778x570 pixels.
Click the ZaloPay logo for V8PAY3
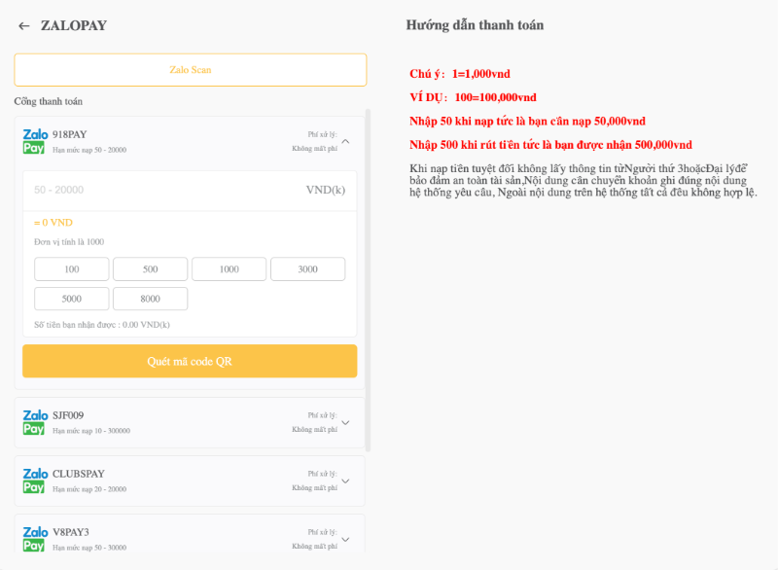click(x=35, y=539)
